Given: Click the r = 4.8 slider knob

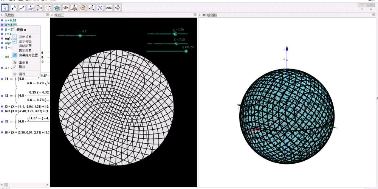Looking at the screenshot, I should 80,36.
